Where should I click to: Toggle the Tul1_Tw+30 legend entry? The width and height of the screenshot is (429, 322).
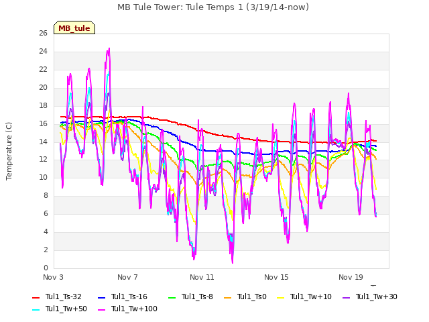click(x=370, y=297)
